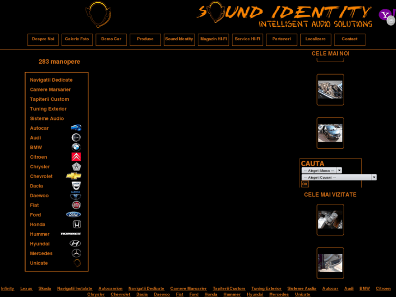Click the Dacia shield logo icon
The image size is (396, 297).
point(76,186)
